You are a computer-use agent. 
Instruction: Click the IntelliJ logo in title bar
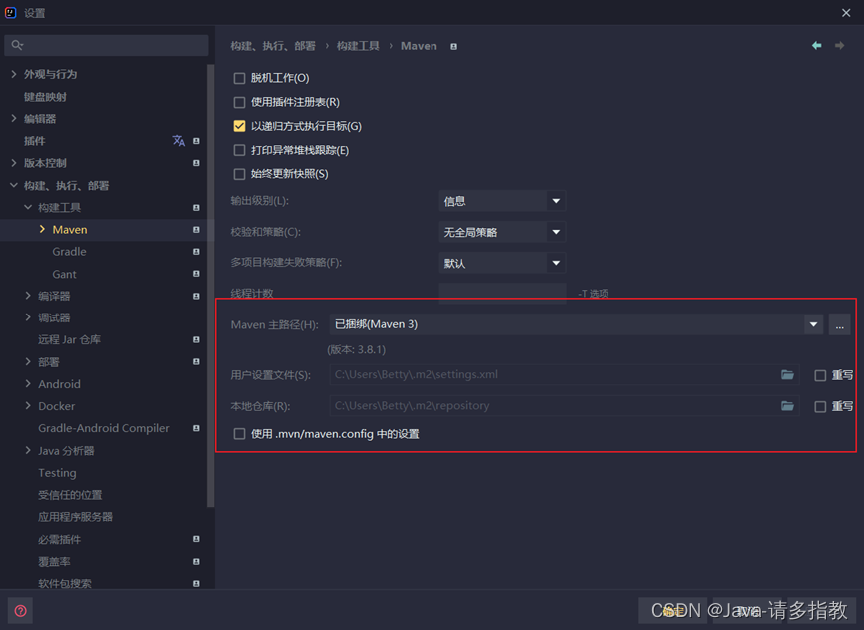pos(10,13)
